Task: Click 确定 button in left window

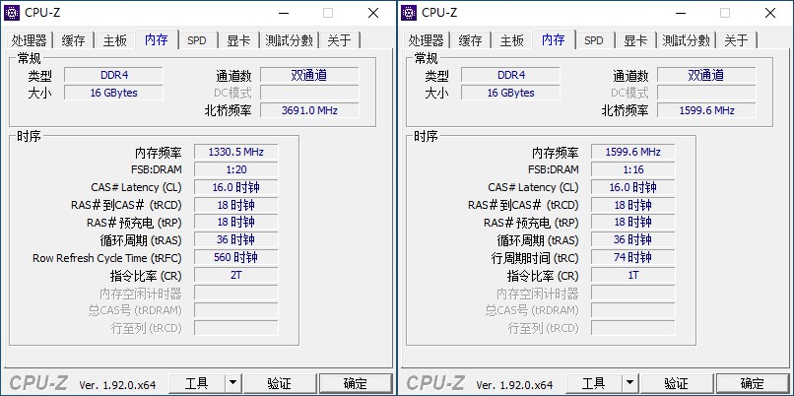Action: point(356,383)
